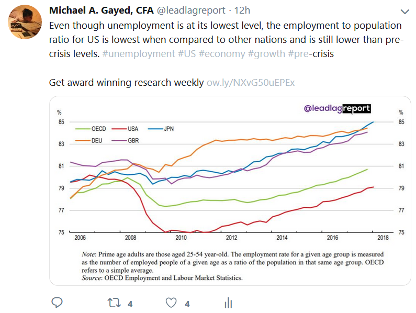Viewport: 416px width, 313px height.
Task: Like the tweet with the heart icon
Action: click(172, 303)
